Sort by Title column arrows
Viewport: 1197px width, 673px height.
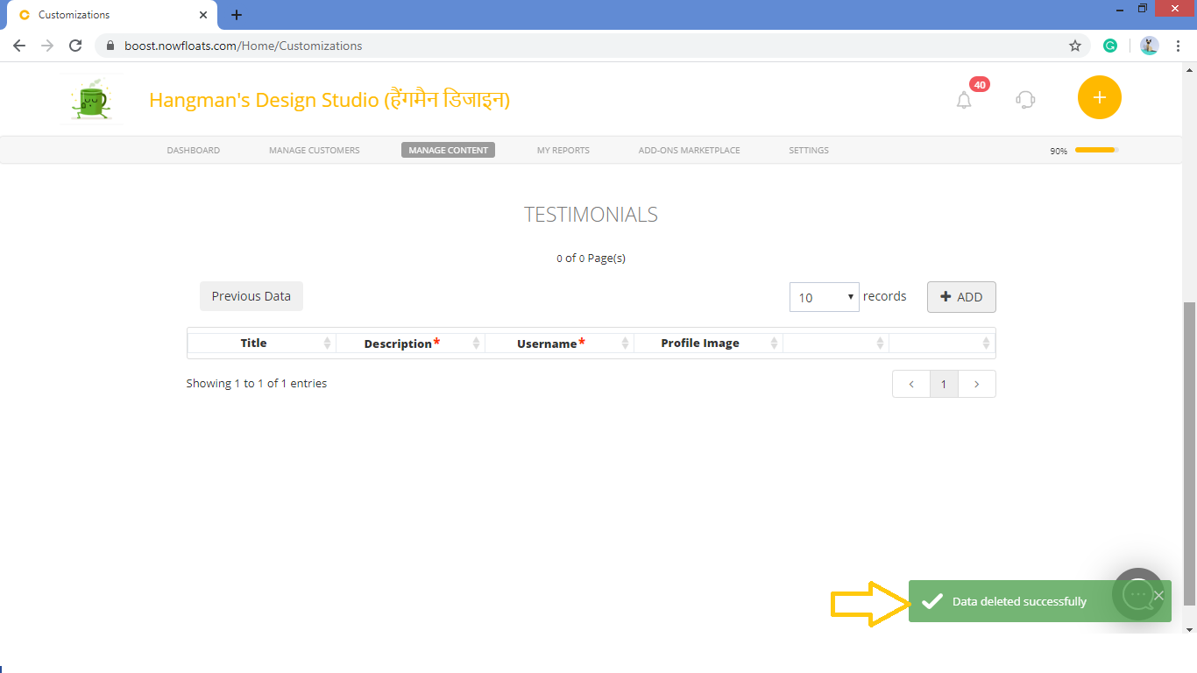[327, 344]
